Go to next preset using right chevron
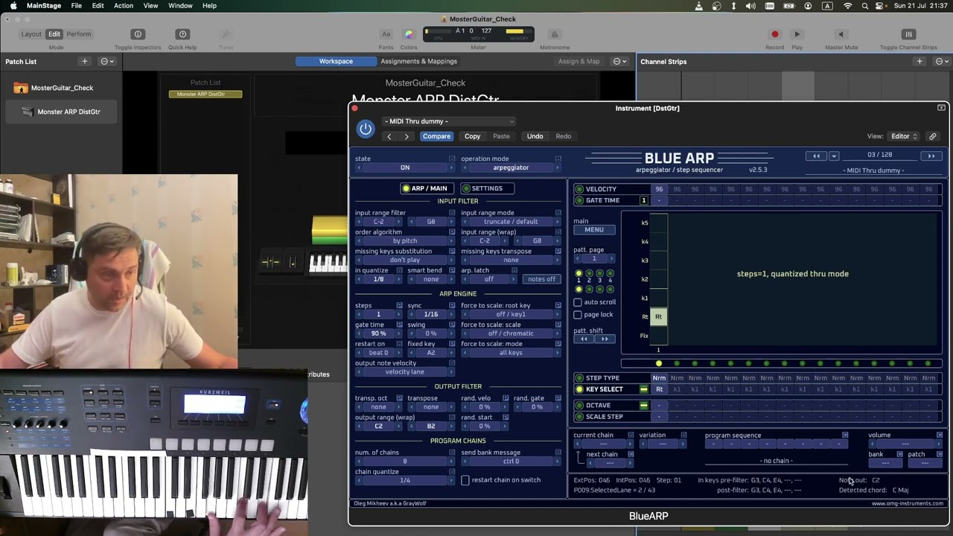 pyautogui.click(x=407, y=136)
